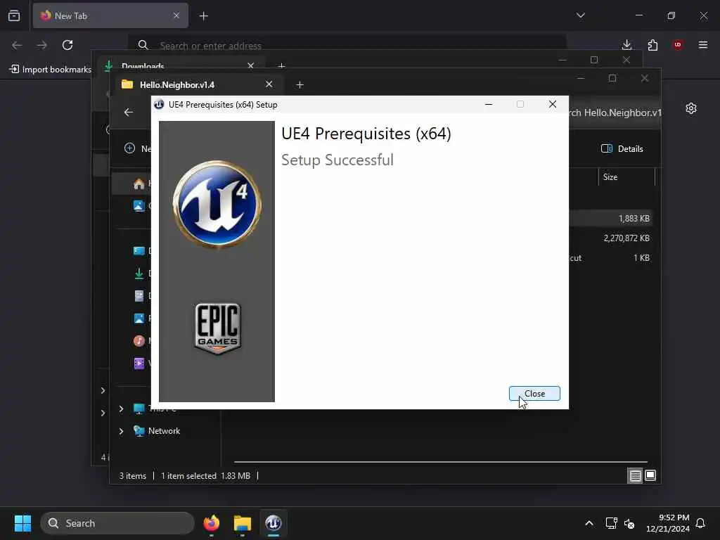720x540 pixels.
Task: Select the Downloads tab in rear Explorer window
Action: pos(179,65)
